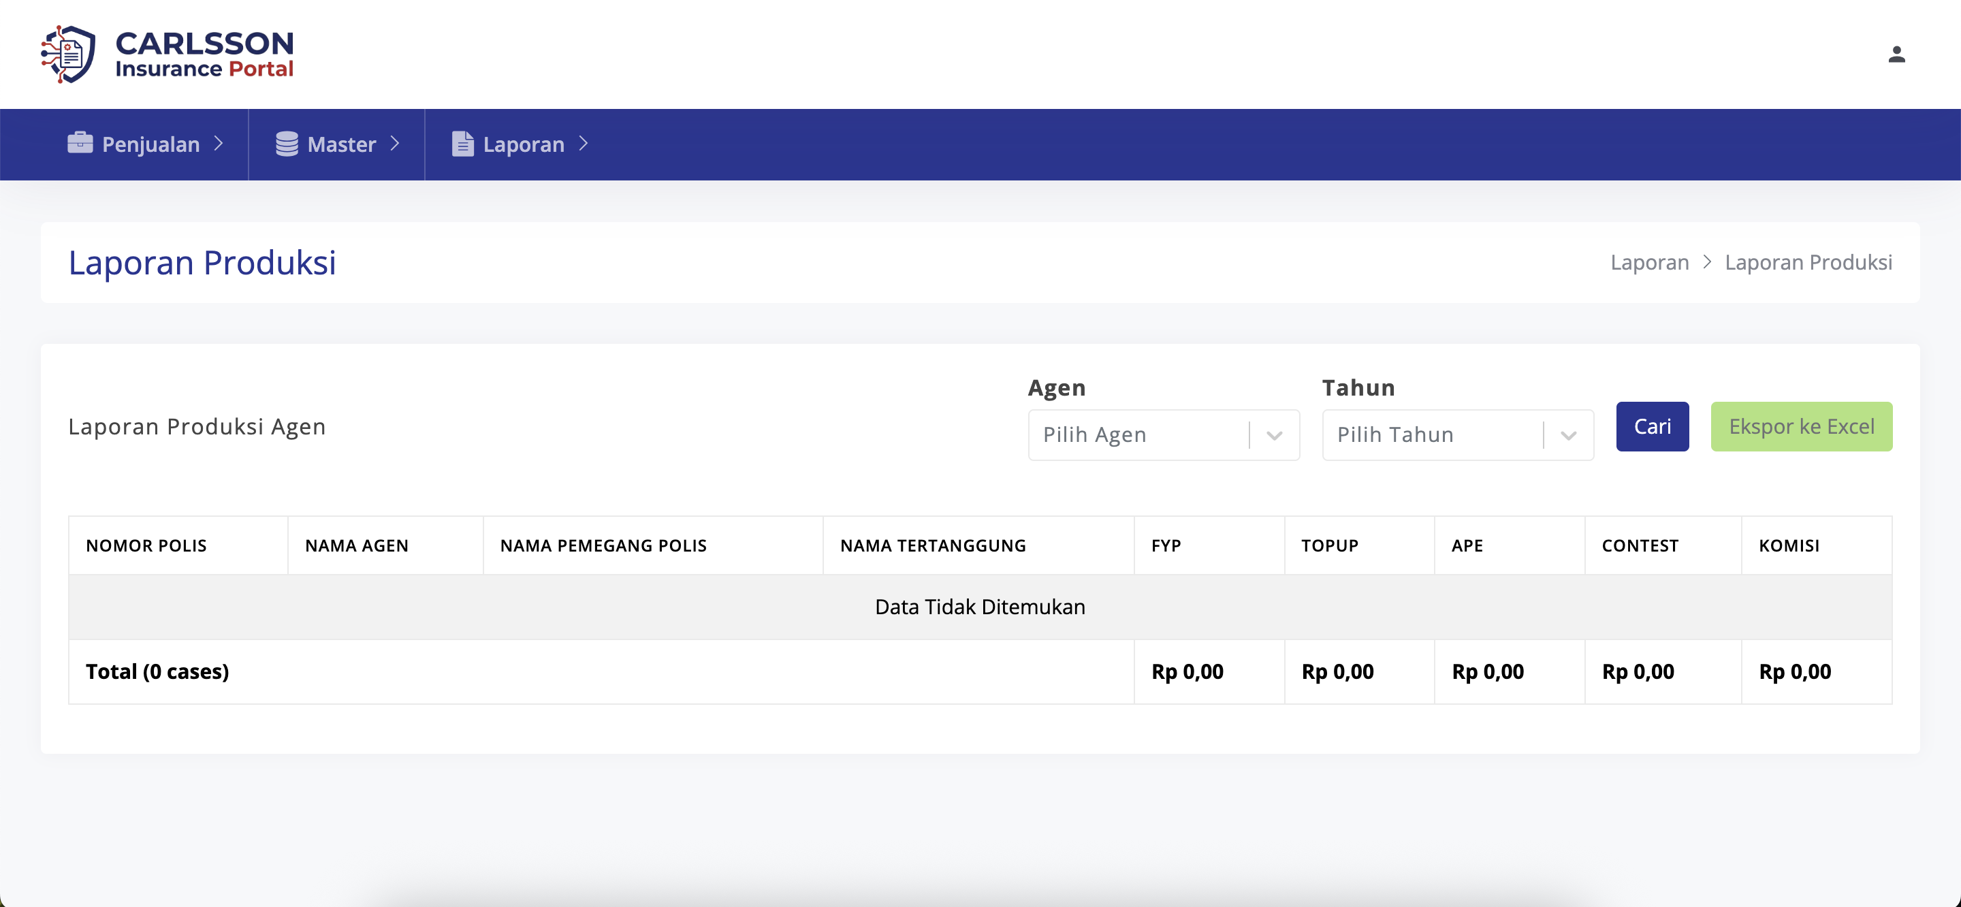The image size is (1961, 907).
Task: Click the Carlsson shield logo icon
Action: [x=69, y=54]
